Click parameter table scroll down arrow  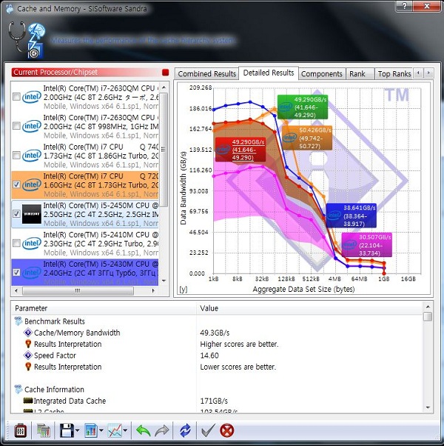pyautogui.click(x=428, y=408)
